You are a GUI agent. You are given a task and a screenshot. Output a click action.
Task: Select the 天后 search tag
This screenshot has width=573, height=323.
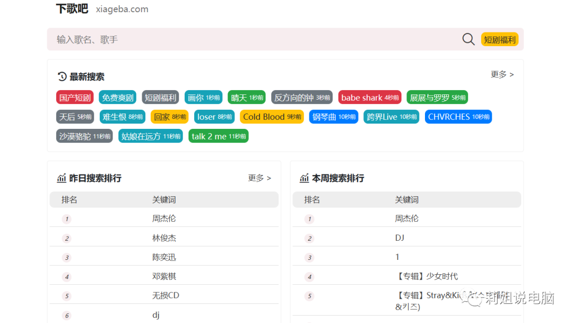click(75, 117)
